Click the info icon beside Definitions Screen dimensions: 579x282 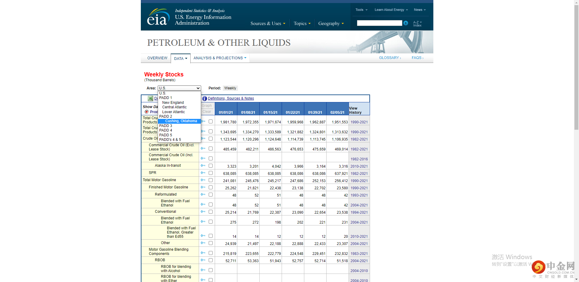click(204, 98)
